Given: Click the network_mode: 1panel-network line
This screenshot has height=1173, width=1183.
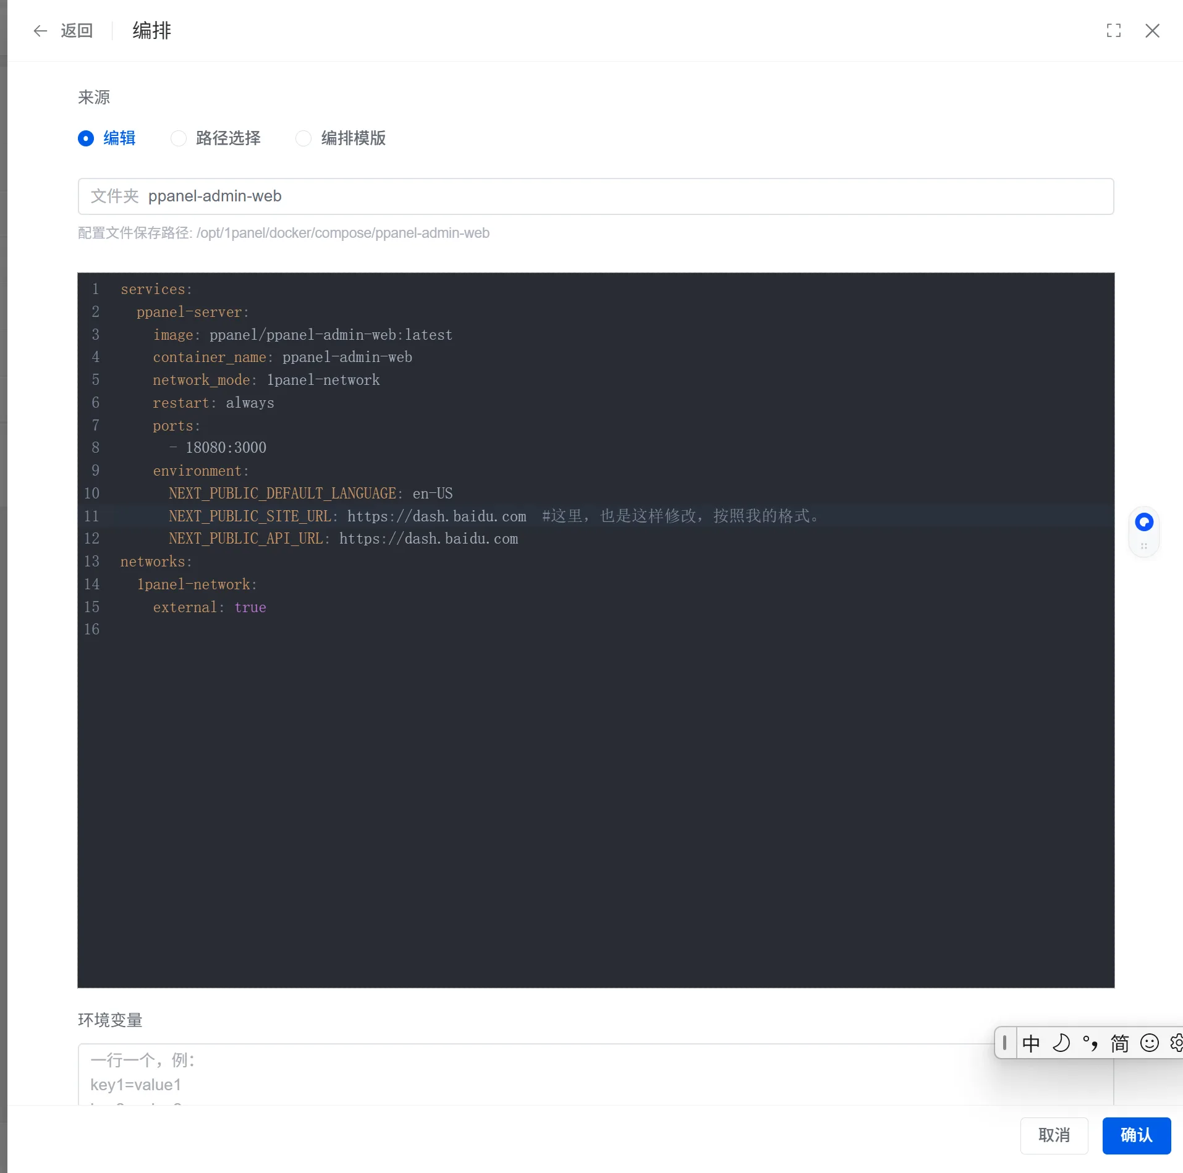Looking at the screenshot, I should (x=266, y=380).
